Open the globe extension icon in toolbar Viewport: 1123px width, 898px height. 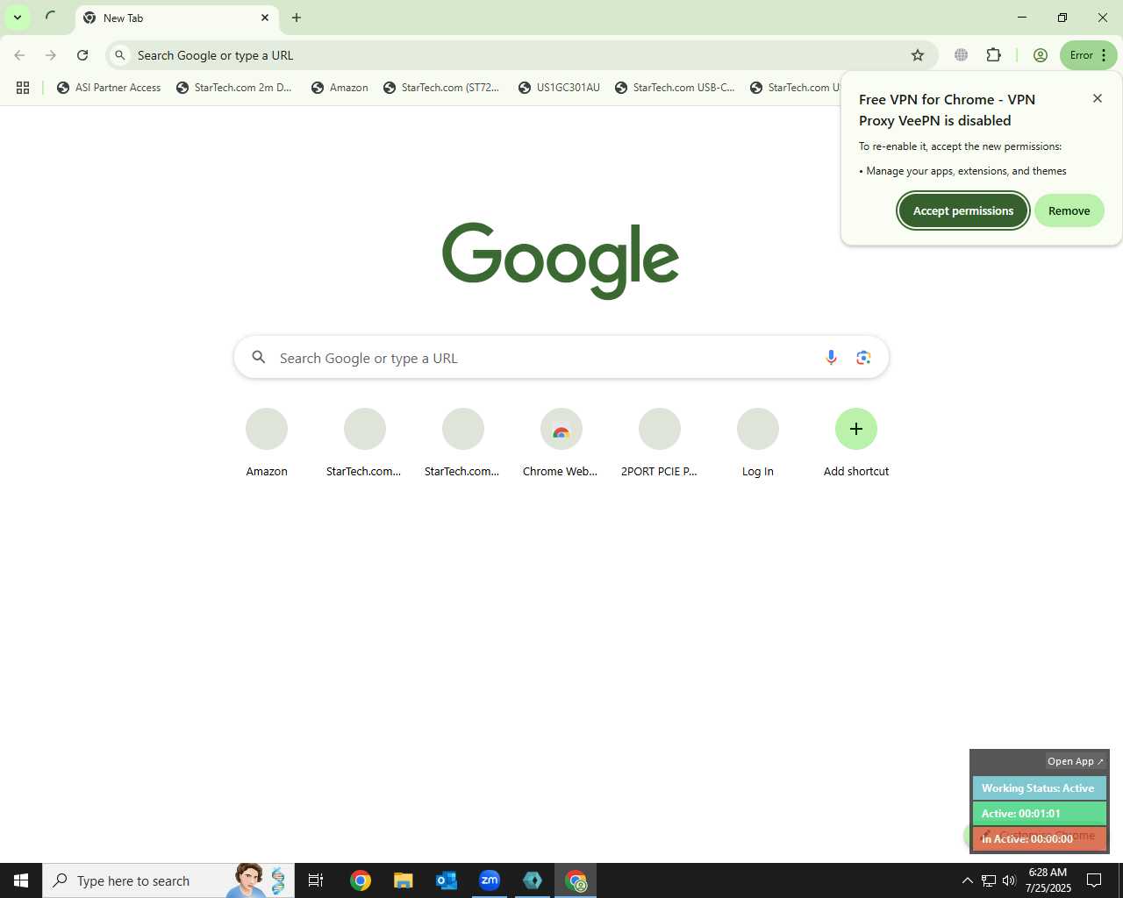(962, 55)
